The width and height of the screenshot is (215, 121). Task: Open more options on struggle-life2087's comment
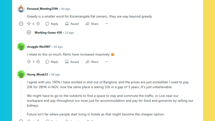(x=107, y=62)
